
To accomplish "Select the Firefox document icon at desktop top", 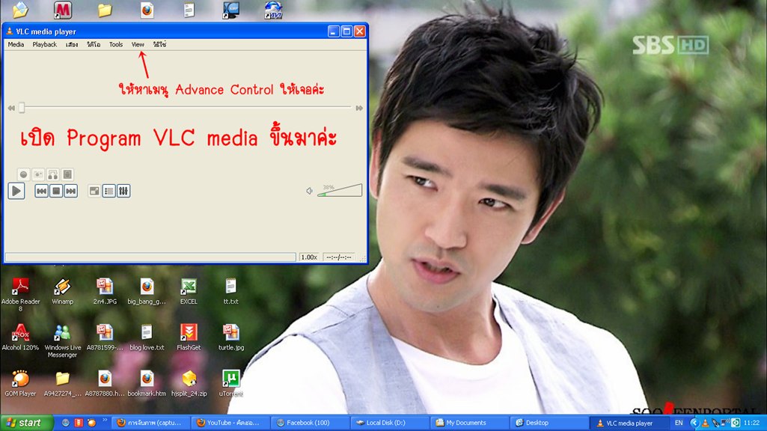I will pos(147,10).
